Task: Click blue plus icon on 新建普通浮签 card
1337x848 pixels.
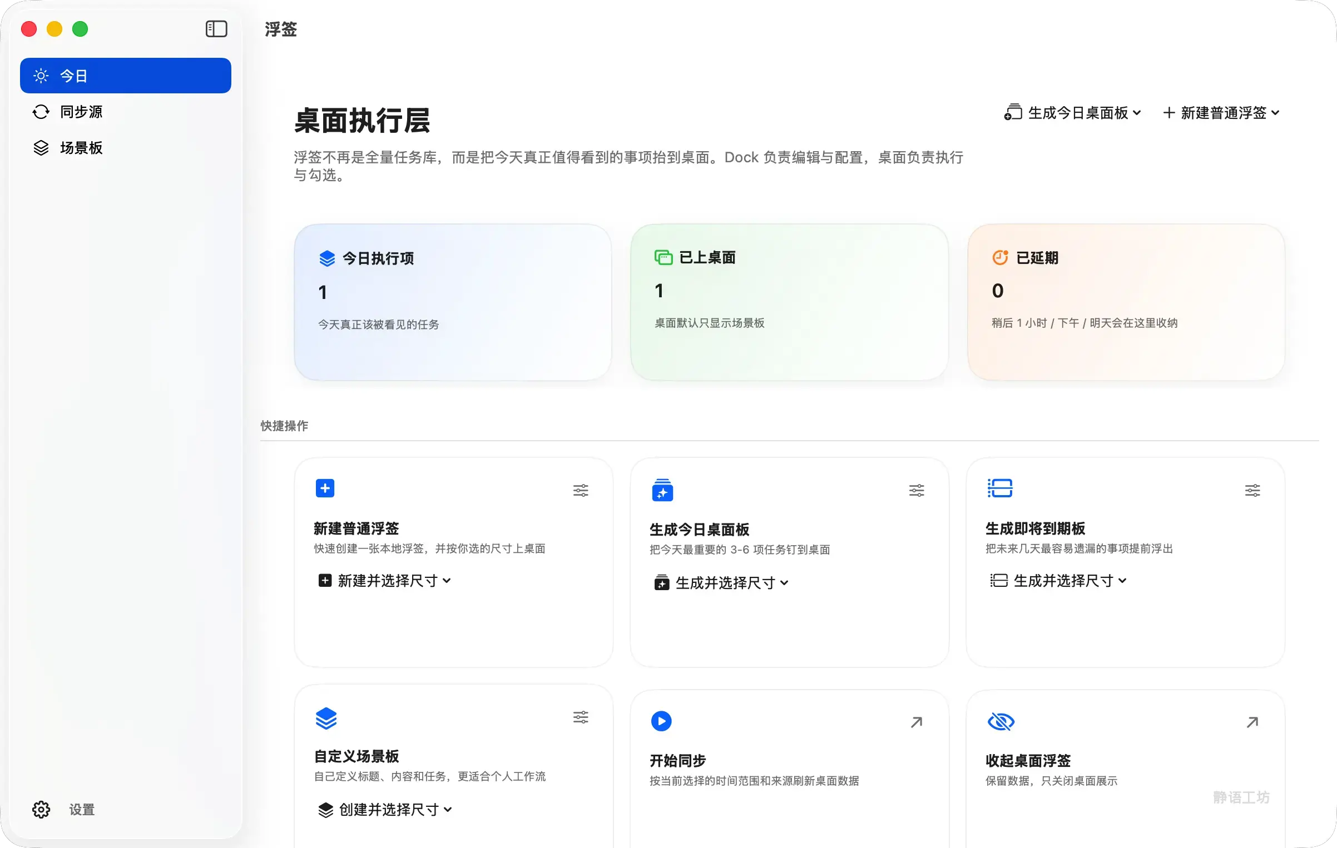Action: coord(325,488)
